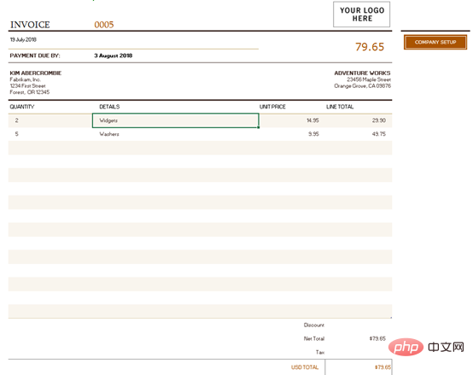473x375 pixels.
Task: Select the line total 29.90 cell
Action: [x=358, y=120]
